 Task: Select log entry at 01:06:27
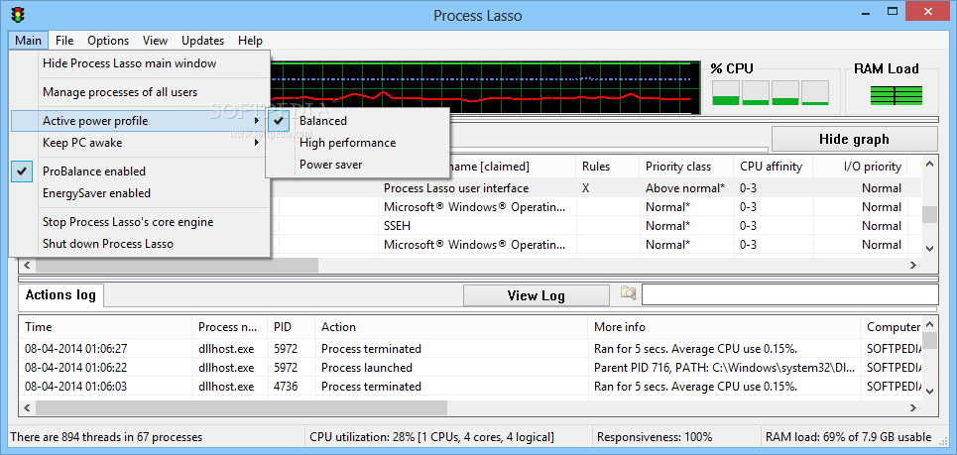pyautogui.click(x=470, y=349)
